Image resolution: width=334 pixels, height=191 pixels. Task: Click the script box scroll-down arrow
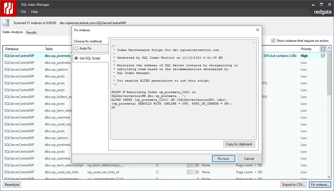[x=254, y=137]
